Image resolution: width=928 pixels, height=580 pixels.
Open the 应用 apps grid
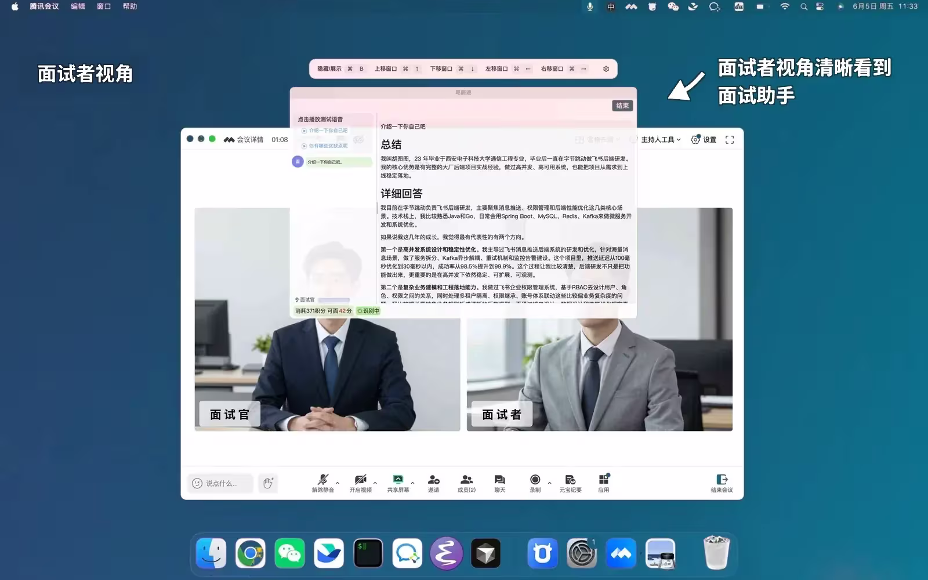[604, 483]
